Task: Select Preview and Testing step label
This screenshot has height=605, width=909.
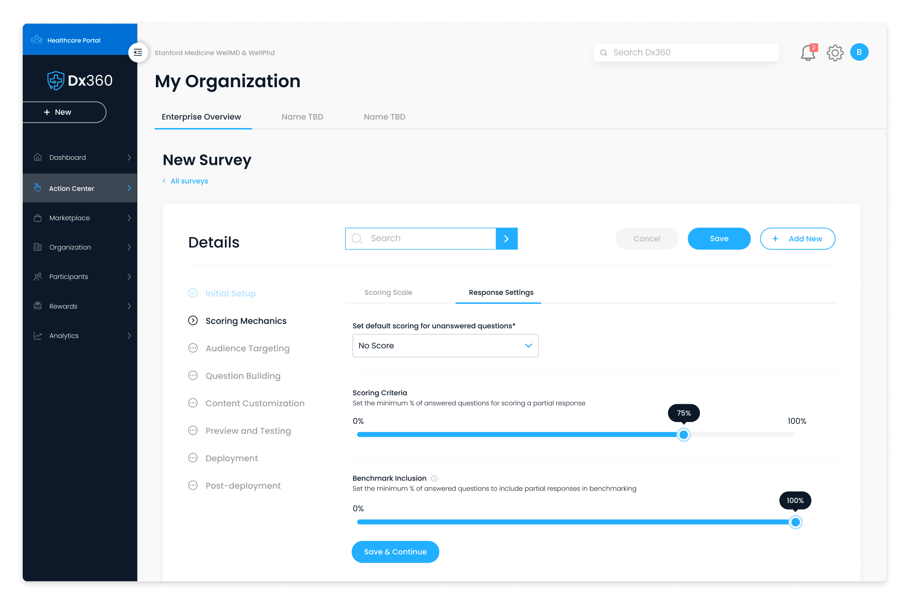Action: tap(248, 431)
